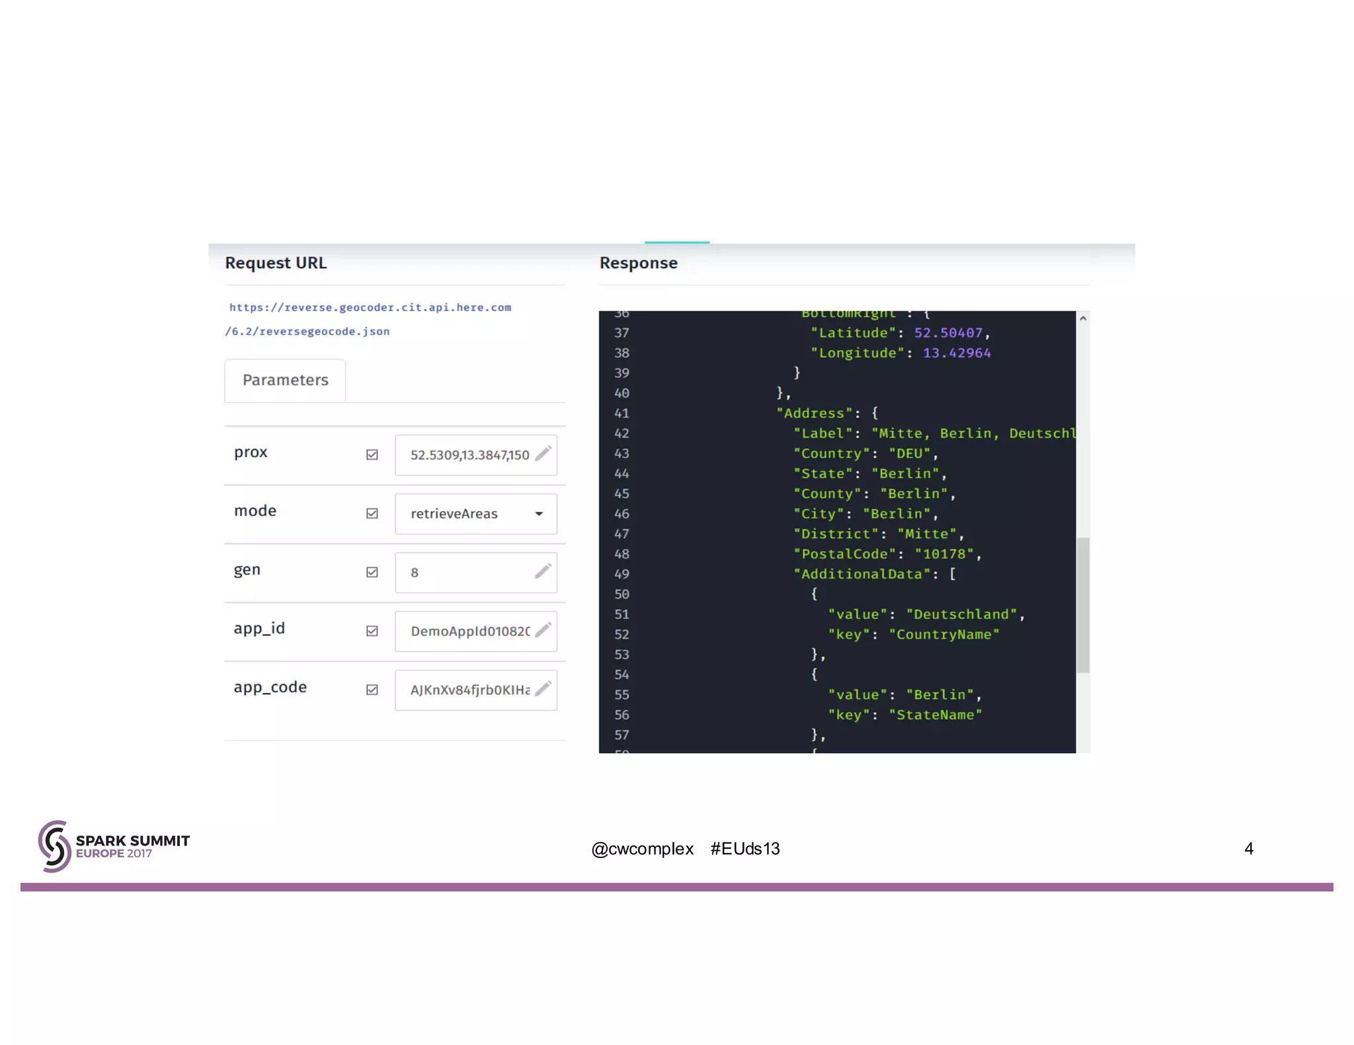Image resolution: width=1354 pixels, height=1045 pixels.
Task: Select the Parameters tab
Action: (285, 380)
